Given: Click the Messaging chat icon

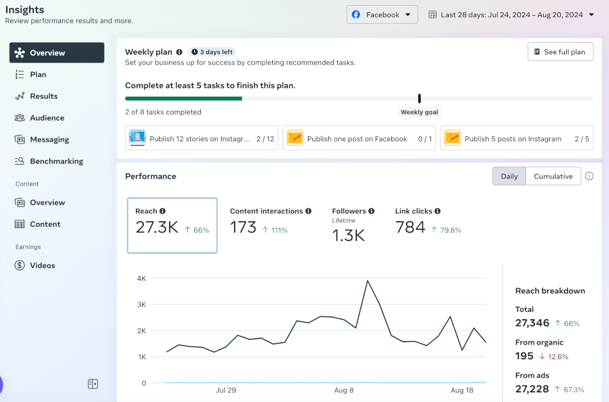Looking at the screenshot, I should coord(19,139).
